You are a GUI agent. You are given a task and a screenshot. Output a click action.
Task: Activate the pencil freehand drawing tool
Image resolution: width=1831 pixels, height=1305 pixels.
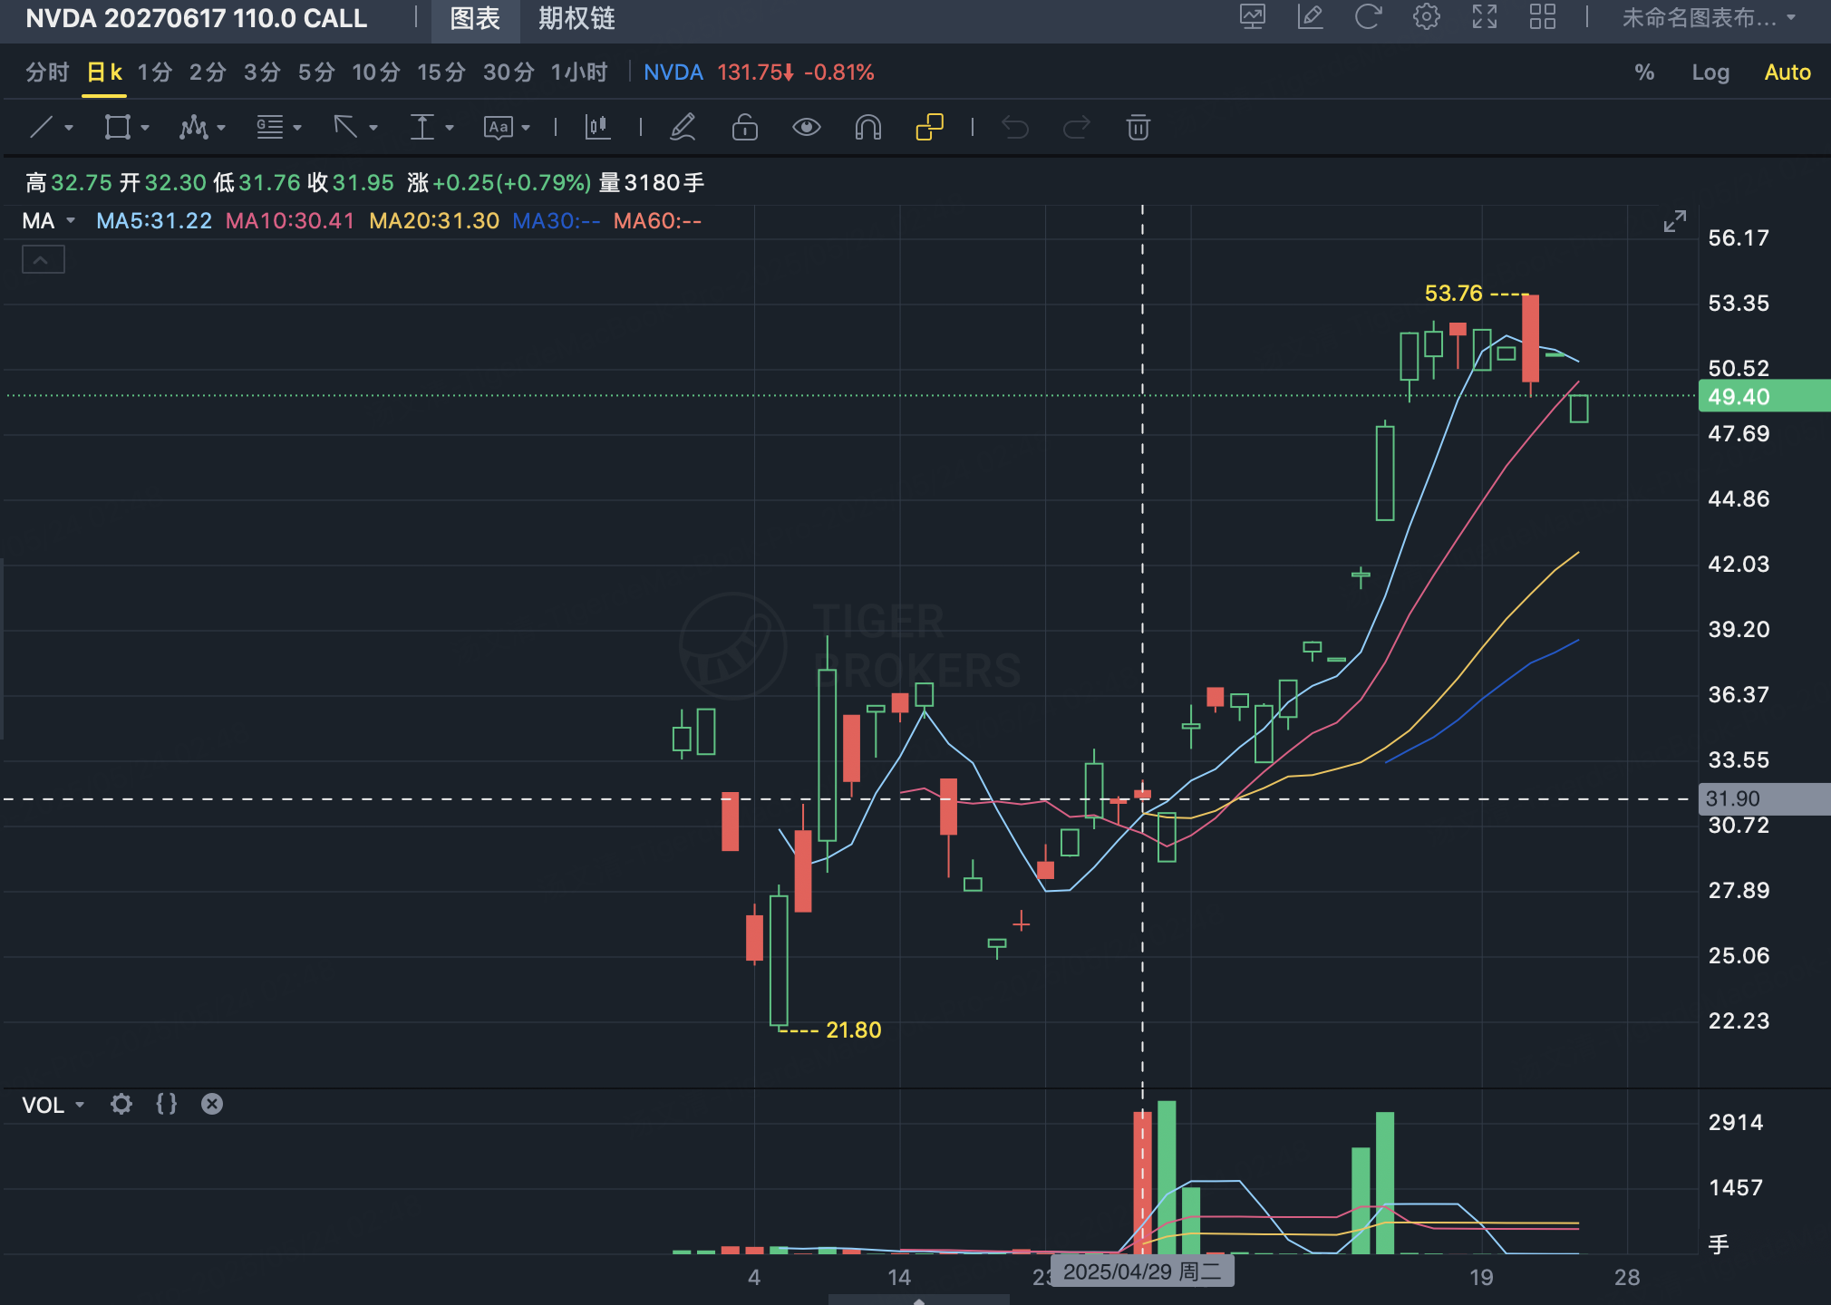pyautogui.click(x=683, y=127)
